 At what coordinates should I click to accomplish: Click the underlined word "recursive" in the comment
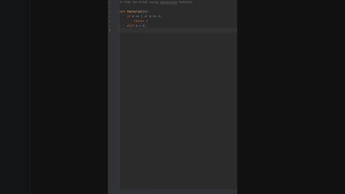(168, 2)
